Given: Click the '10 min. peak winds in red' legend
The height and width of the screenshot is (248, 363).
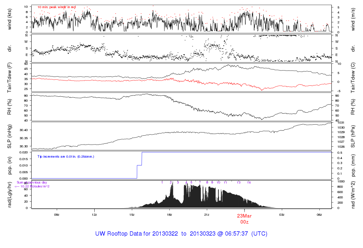Looking at the screenshot, I should coord(57,7).
